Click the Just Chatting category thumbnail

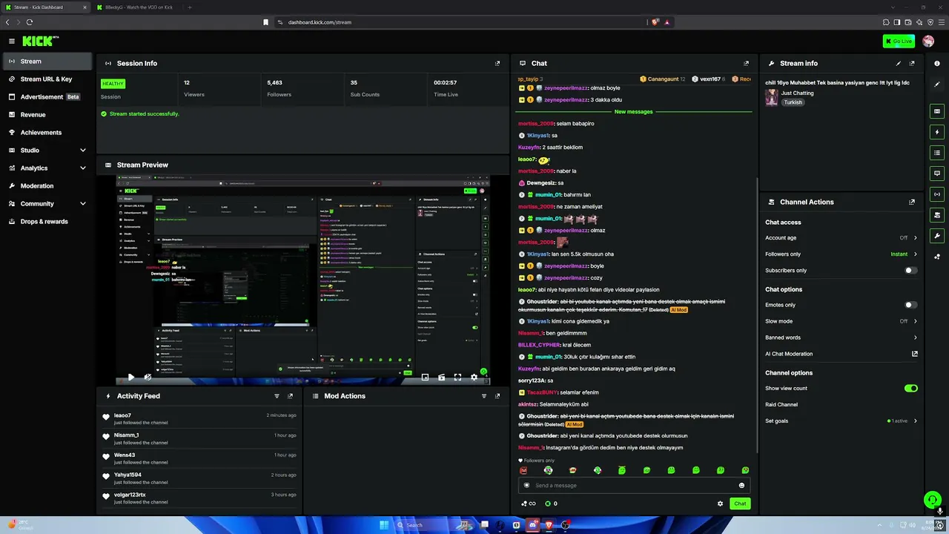772,98
